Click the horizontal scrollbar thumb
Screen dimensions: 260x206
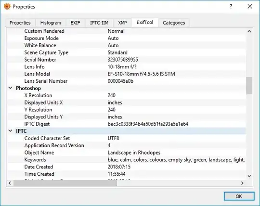click(65, 183)
